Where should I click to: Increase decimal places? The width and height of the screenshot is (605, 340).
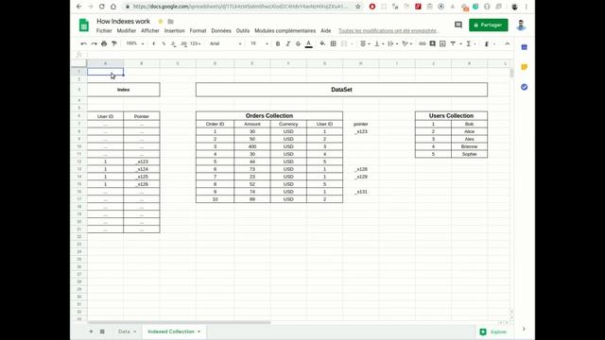click(183, 44)
